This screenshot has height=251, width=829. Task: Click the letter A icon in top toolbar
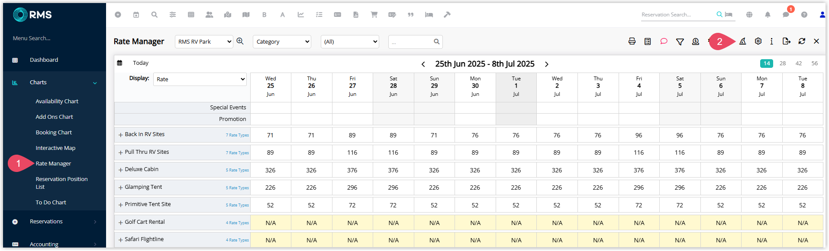(282, 15)
